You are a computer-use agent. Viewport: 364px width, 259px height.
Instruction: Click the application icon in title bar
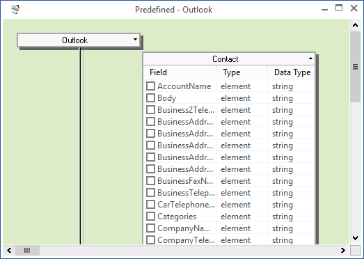15,9
